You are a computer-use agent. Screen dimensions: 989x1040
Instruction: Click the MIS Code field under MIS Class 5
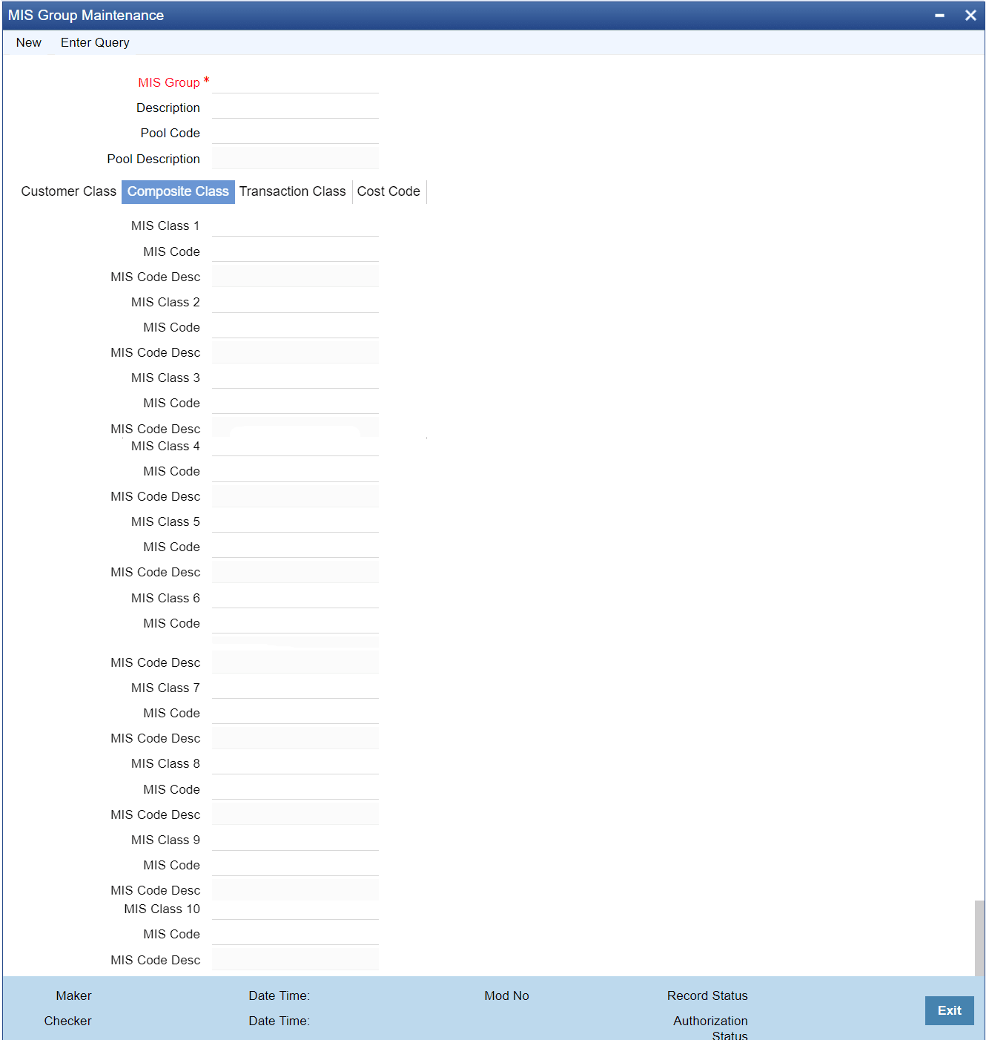295,547
